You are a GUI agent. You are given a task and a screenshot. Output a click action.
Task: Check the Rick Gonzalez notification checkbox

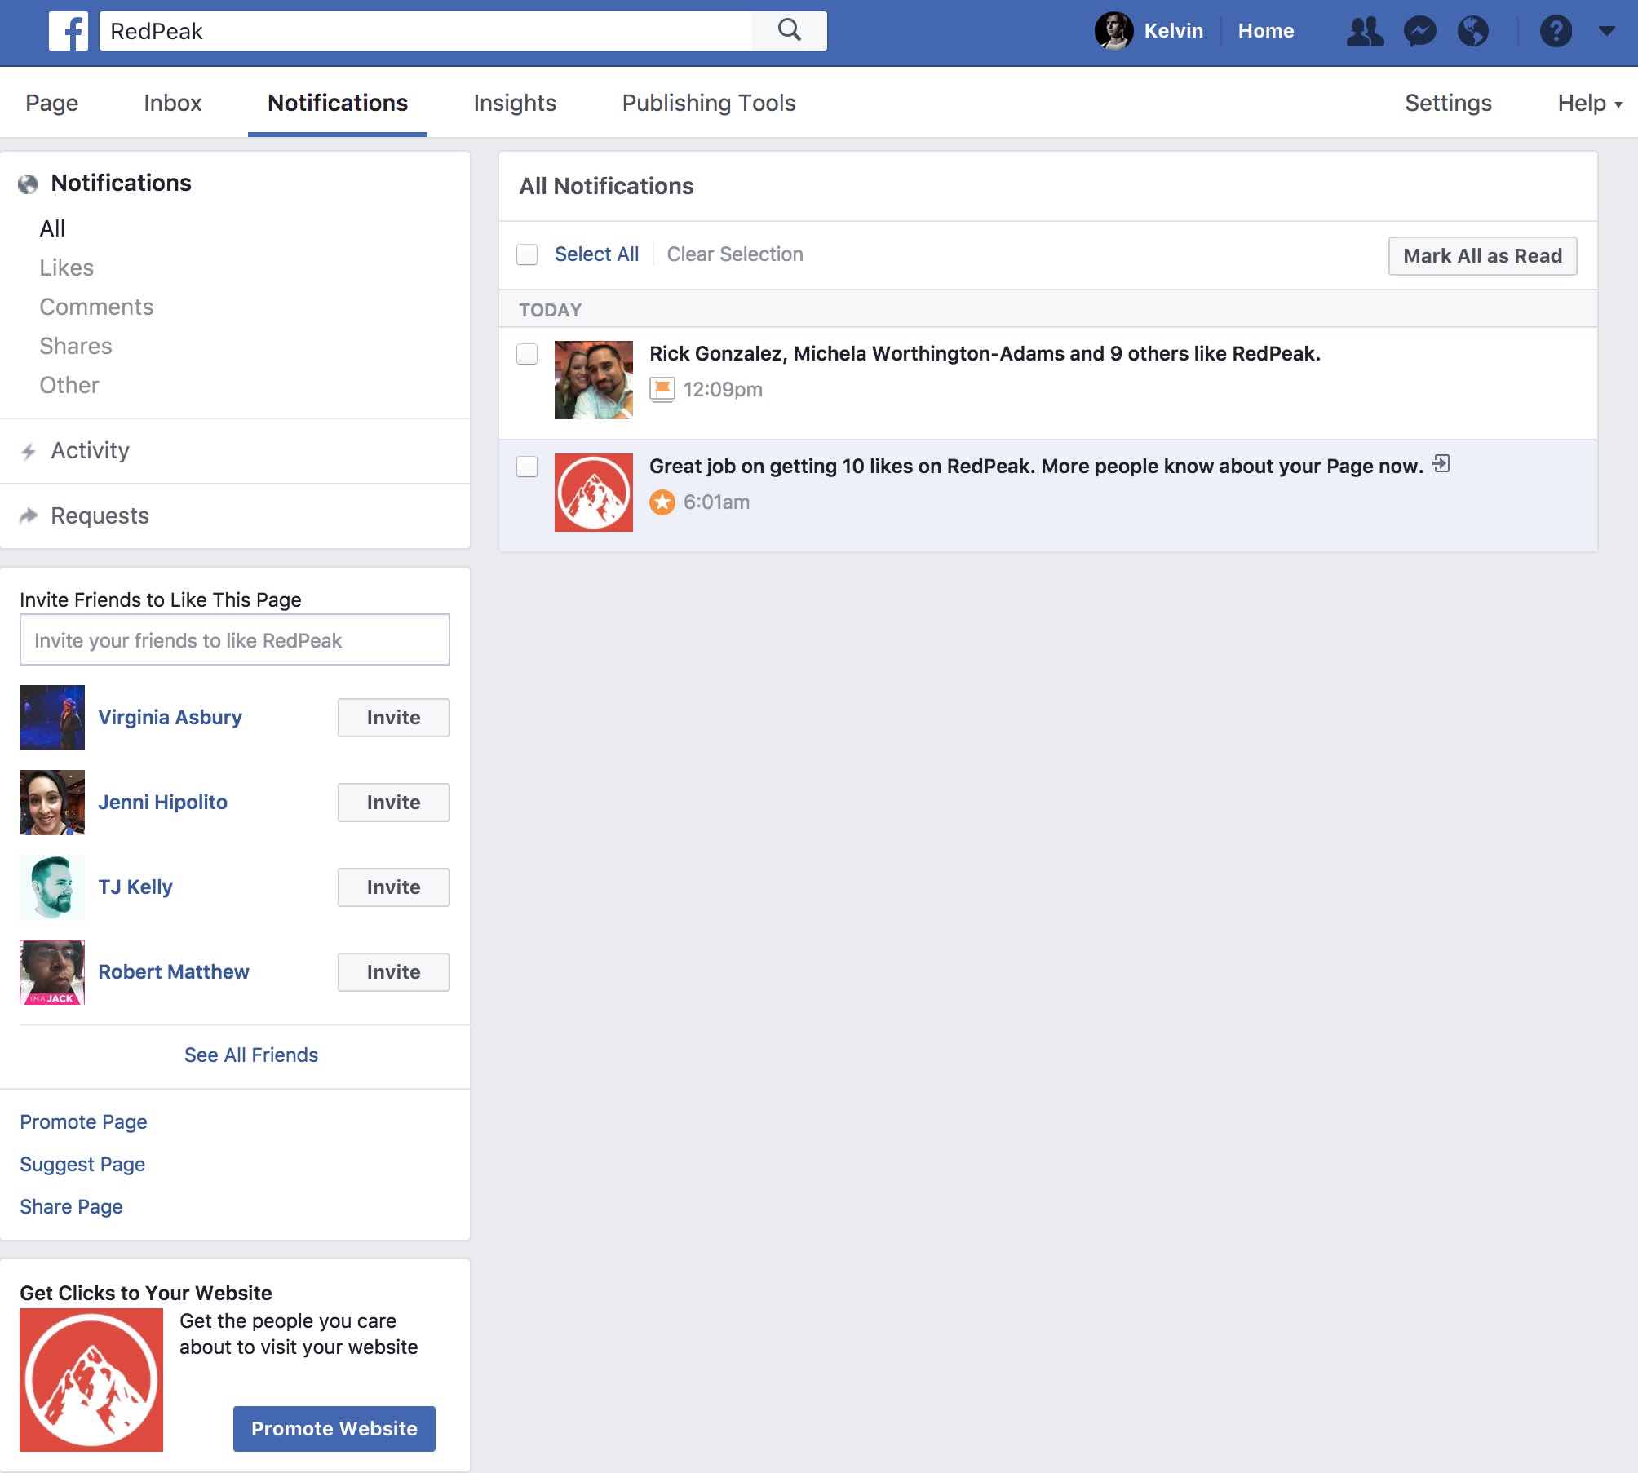coord(527,354)
